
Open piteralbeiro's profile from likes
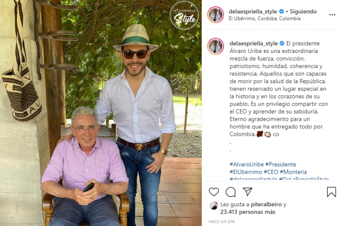[266, 204]
